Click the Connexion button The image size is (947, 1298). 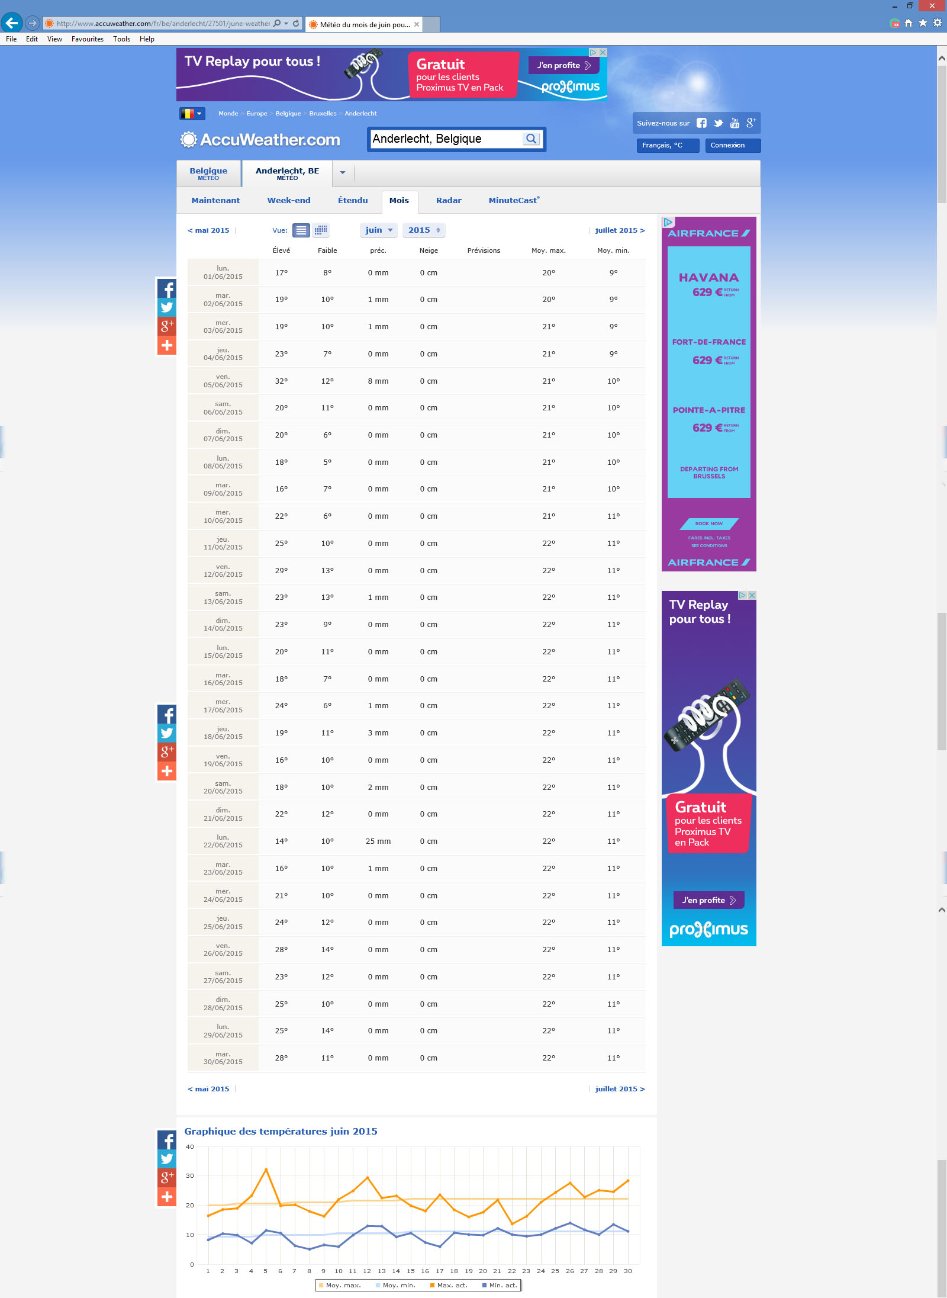732,145
